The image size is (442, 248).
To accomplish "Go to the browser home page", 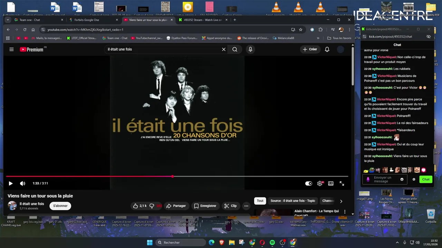I will coord(33,30).
